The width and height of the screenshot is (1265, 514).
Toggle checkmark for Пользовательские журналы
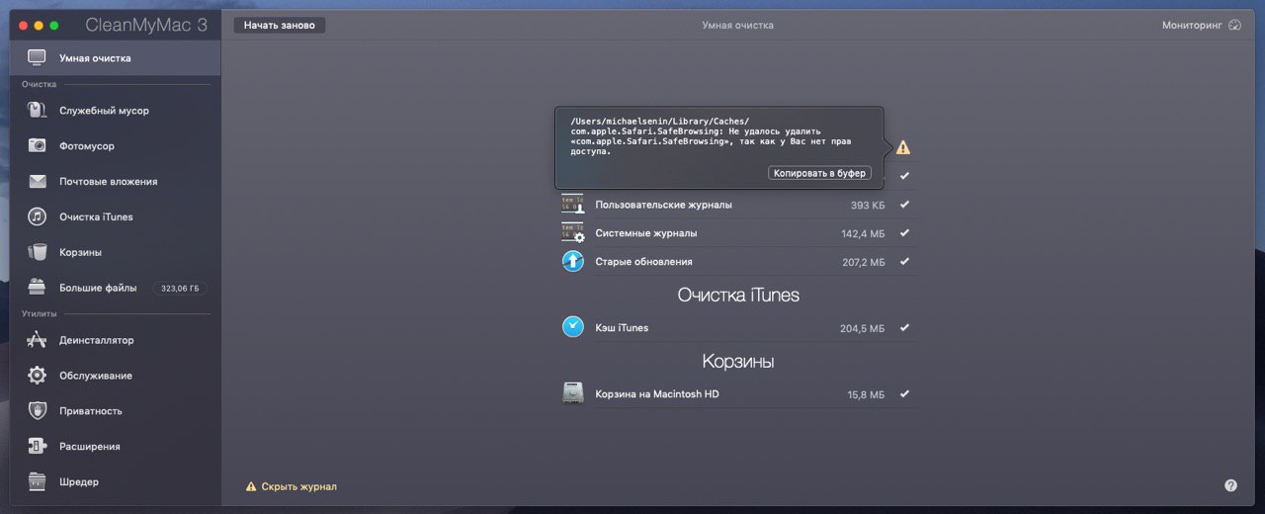click(x=904, y=205)
